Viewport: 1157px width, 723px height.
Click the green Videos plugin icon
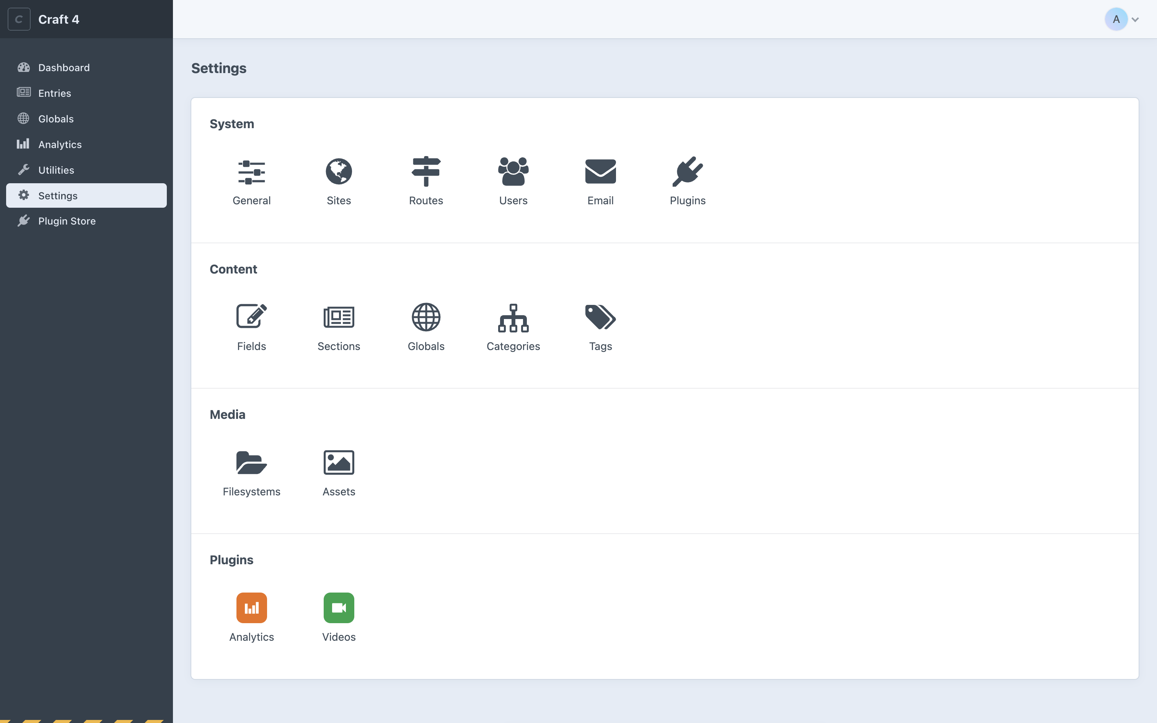(339, 607)
